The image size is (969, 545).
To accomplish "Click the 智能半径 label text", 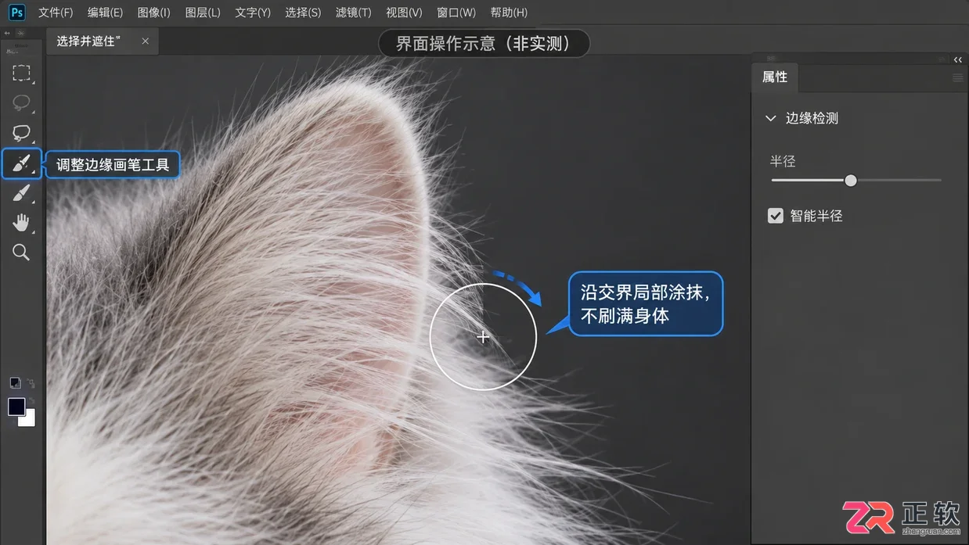I will (816, 216).
